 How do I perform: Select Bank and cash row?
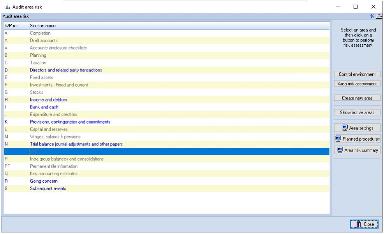point(167,107)
